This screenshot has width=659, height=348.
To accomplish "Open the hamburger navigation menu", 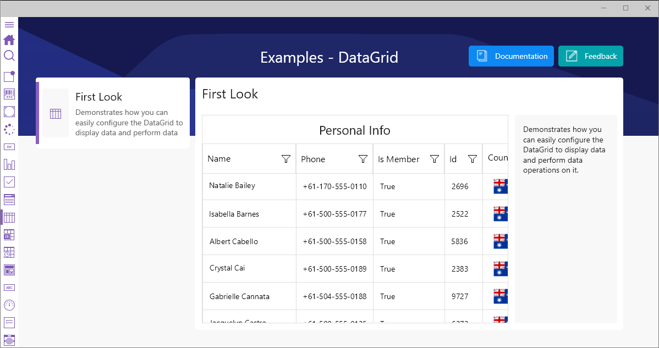I will [x=9, y=25].
